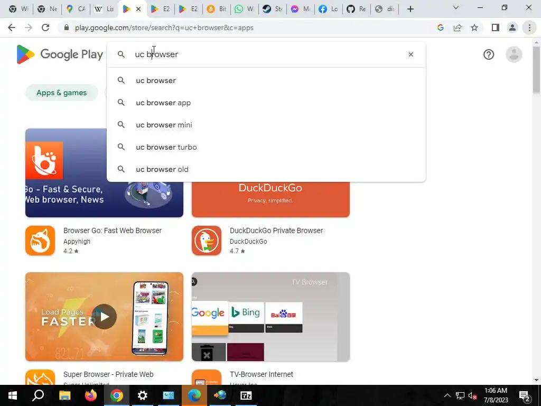The height and width of the screenshot is (406, 541).
Task: Click the Google icon in the address bar
Action: pyautogui.click(x=440, y=27)
